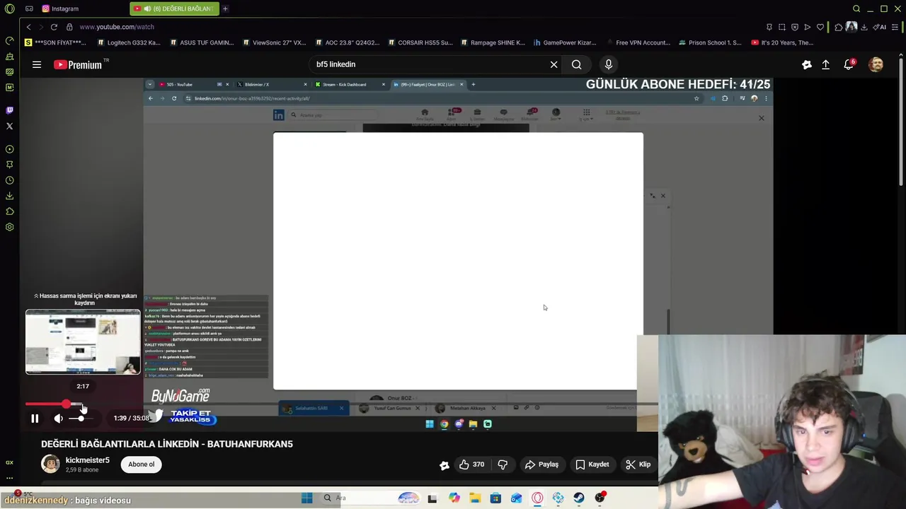Open Easy Setup sliders icon
The height and width of the screenshot is (509, 906).
tap(895, 27)
